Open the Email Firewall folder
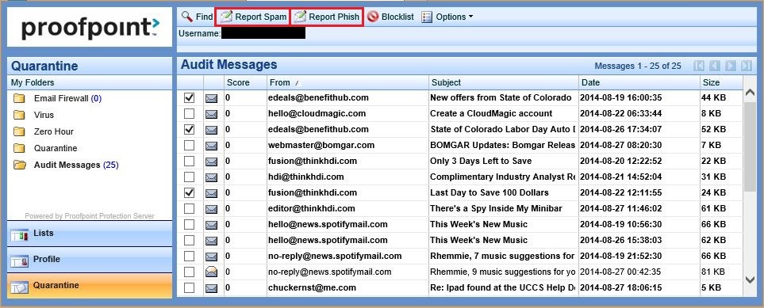 coord(67,98)
